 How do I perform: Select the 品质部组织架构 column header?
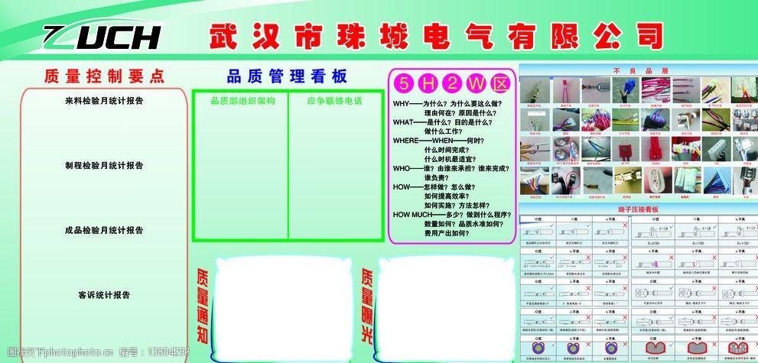[242, 101]
